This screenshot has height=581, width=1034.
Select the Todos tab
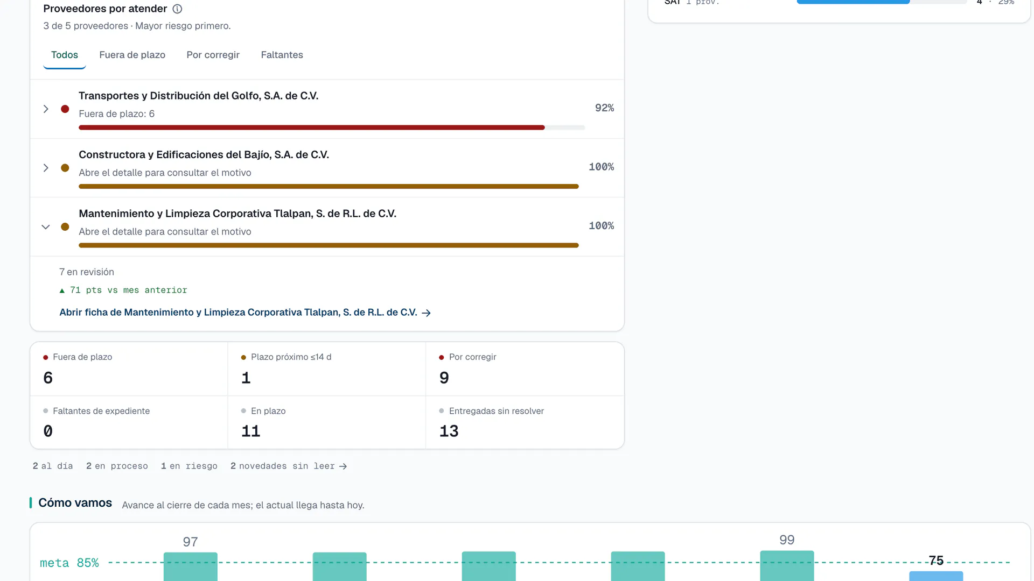pos(65,55)
